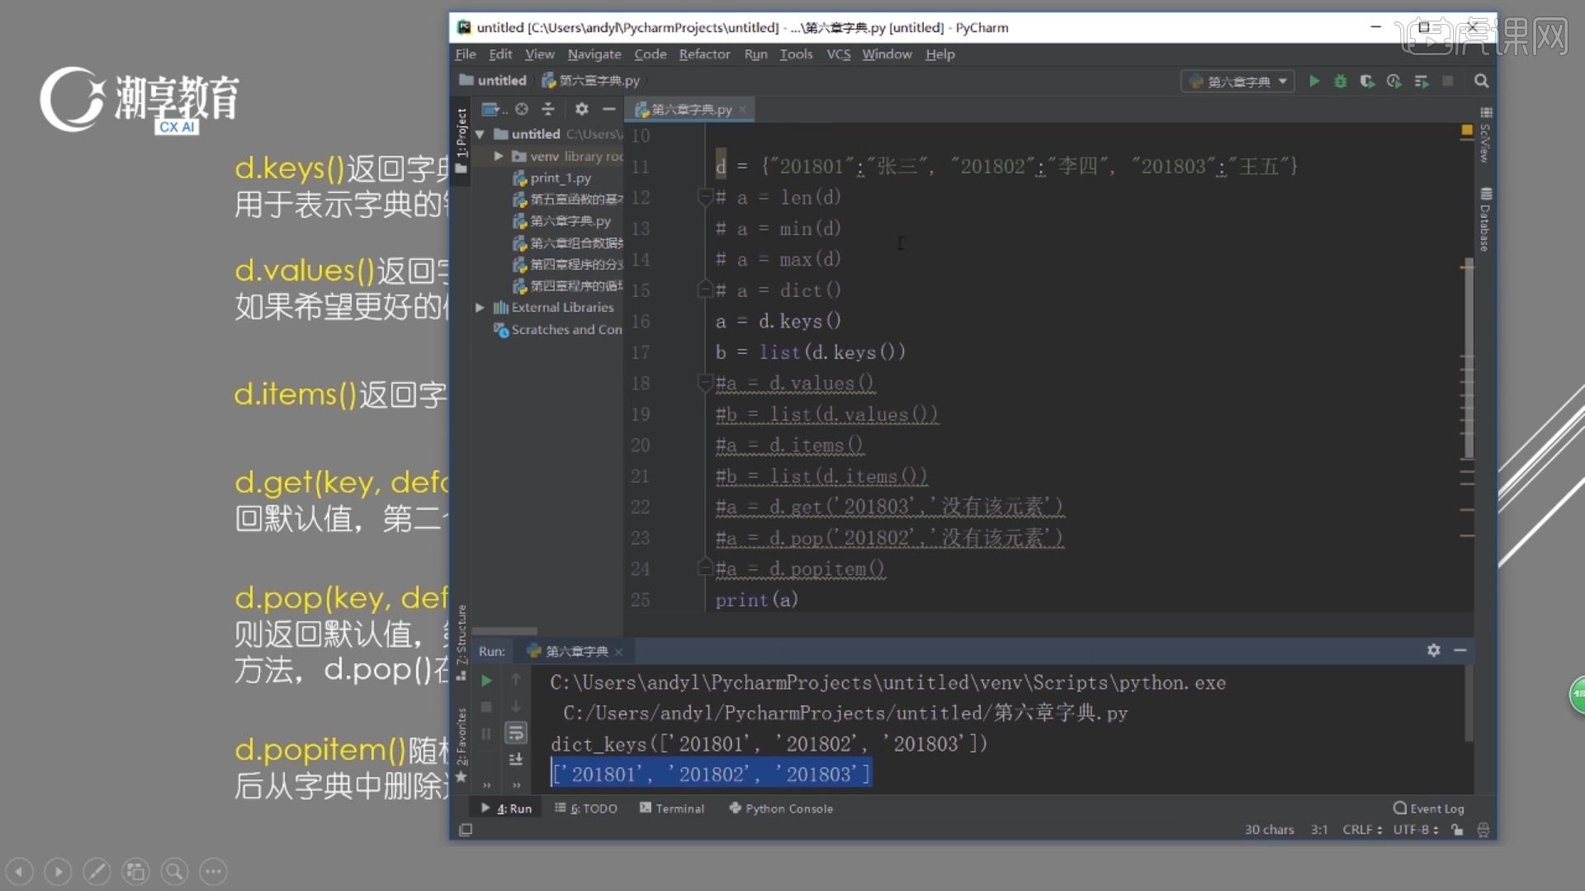Toggle the 1: Project side panel tab
Image resolution: width=1585 pixels, height=891 pixels.
pyautogui.click(x=461, y=139)
